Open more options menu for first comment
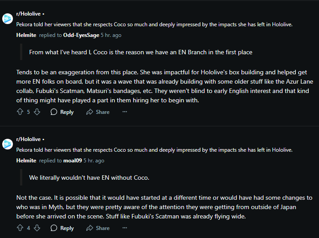Viewport: 319px width, 238px height. [125, 112]
